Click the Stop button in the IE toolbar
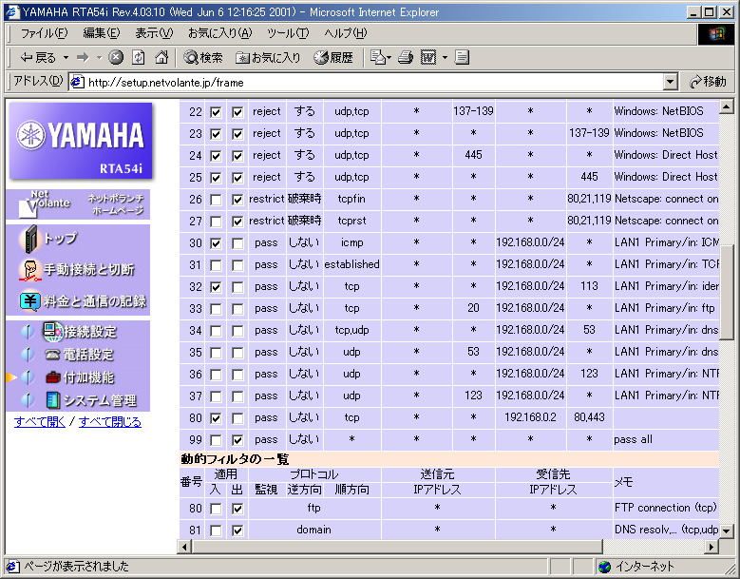 click(x=116, y=58)
